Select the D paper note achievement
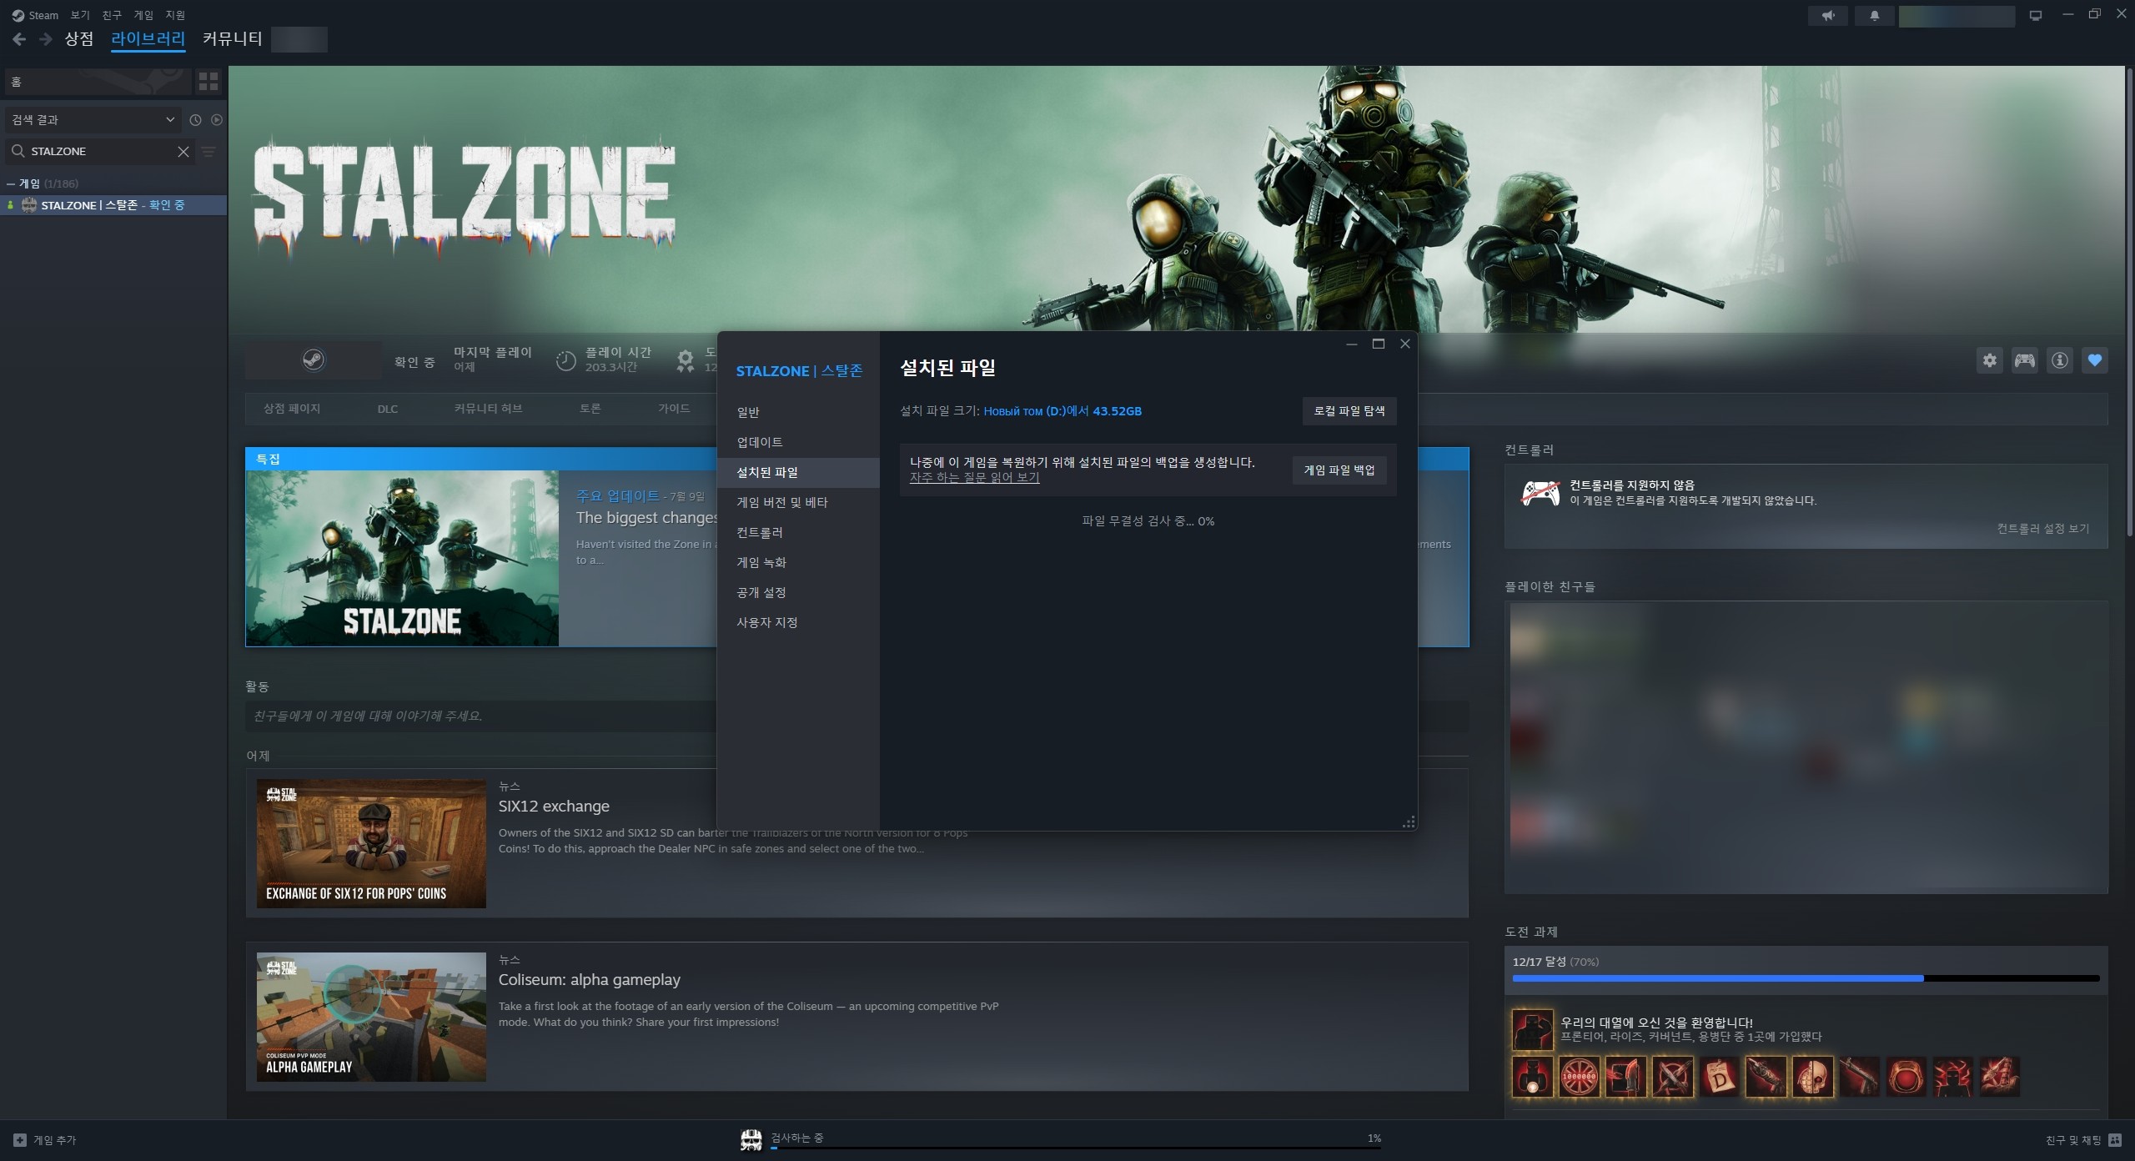2135x1161 pixels. 1720,1077
